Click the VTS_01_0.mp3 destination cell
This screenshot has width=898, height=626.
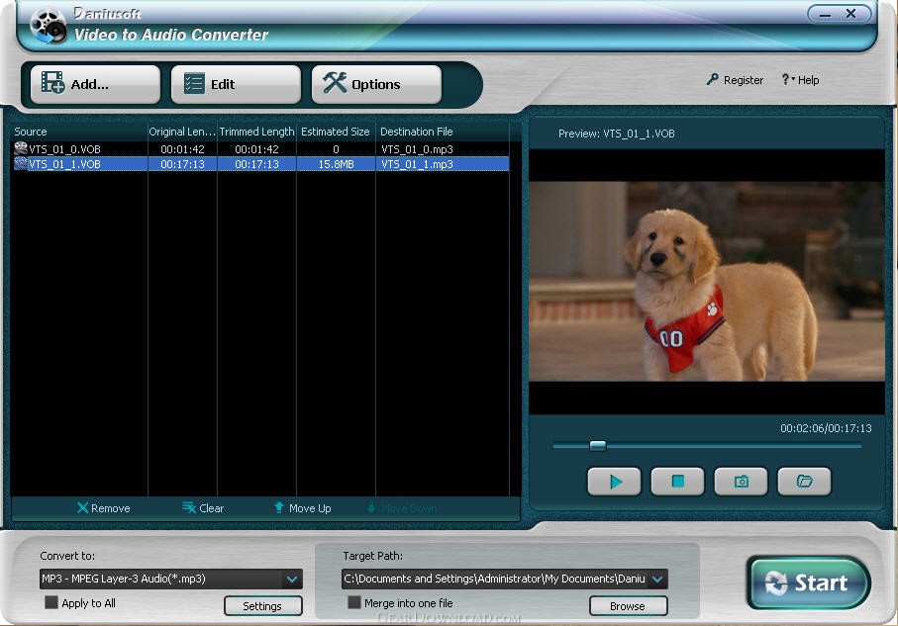pos(418,149)
